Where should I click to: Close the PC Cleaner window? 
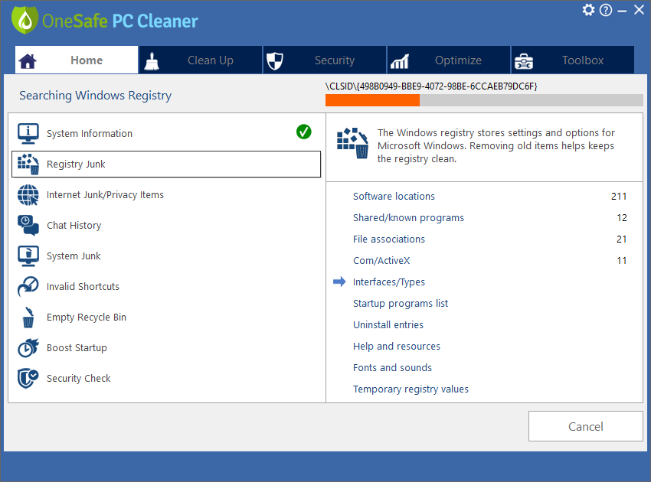click(639, 10)
